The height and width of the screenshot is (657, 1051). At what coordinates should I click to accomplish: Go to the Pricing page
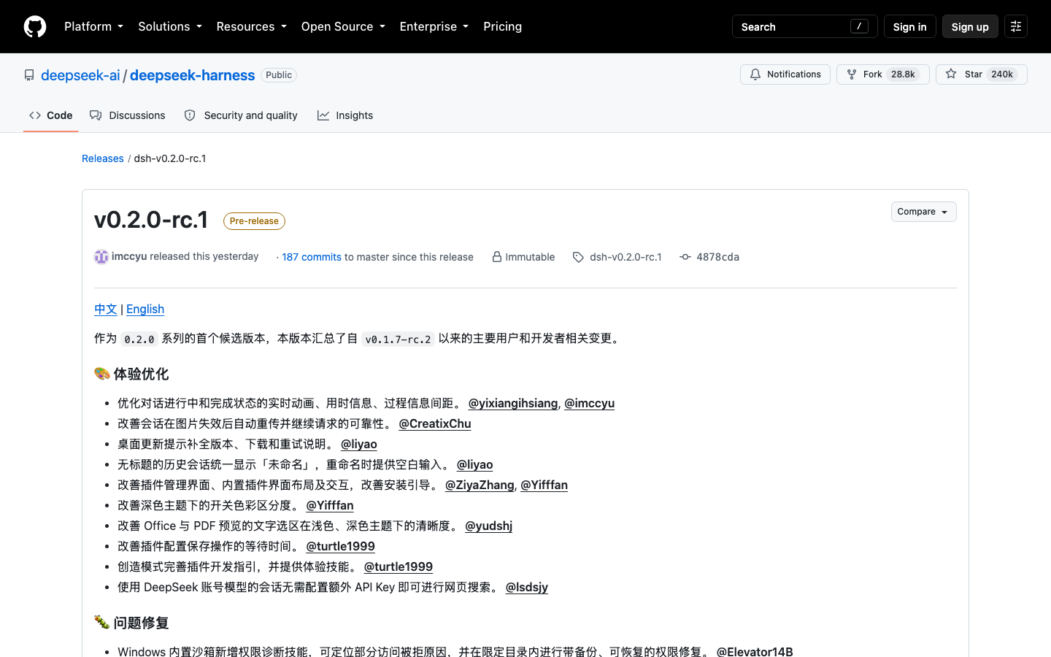point(503,26)
